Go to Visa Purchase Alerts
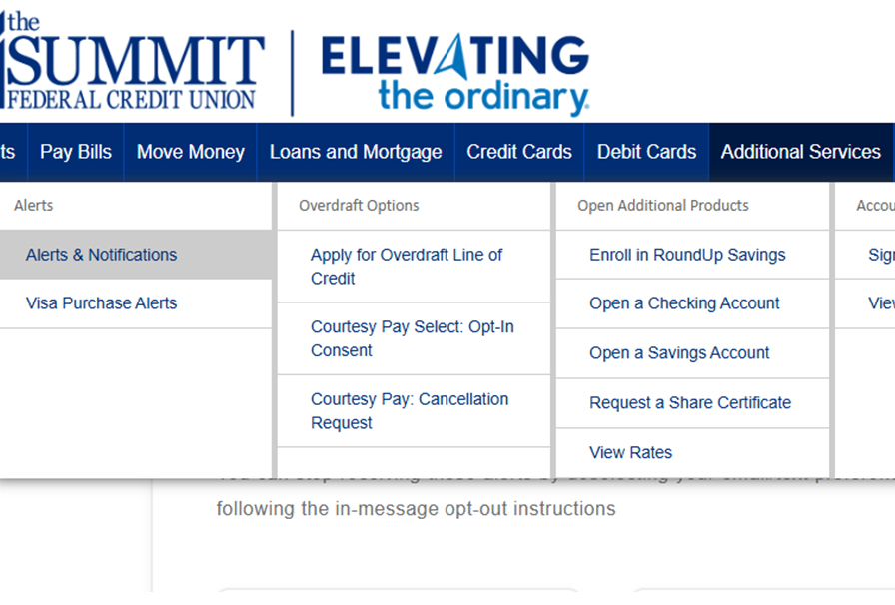 click(101, 303)
